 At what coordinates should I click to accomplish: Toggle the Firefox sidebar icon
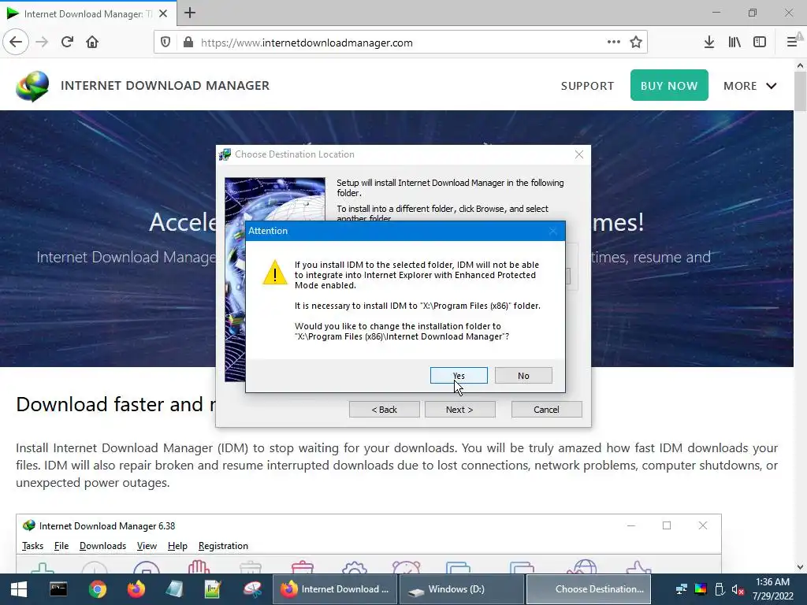pos(760,43)
